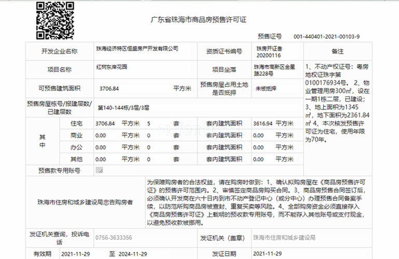Click the 预售房屋栋号/报建层数/已建层数 label
The image size is (399, 259).
coord(60,108)
